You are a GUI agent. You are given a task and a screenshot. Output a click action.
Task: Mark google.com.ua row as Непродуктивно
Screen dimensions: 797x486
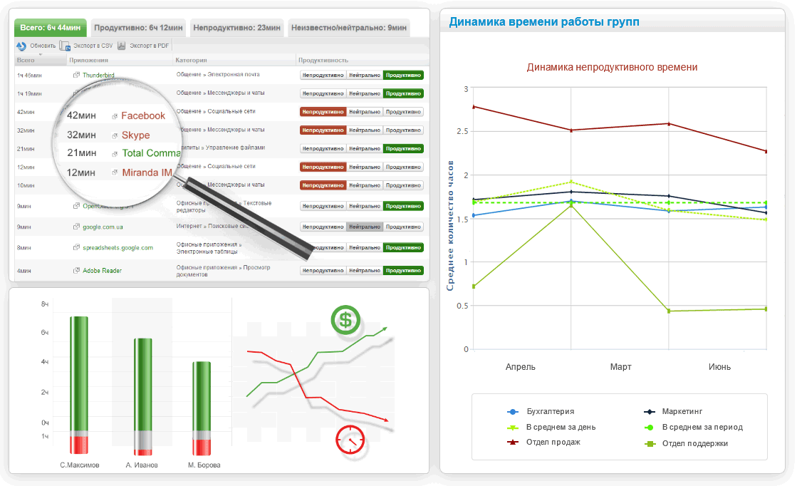pyautogui.click(x=323, y=227)
